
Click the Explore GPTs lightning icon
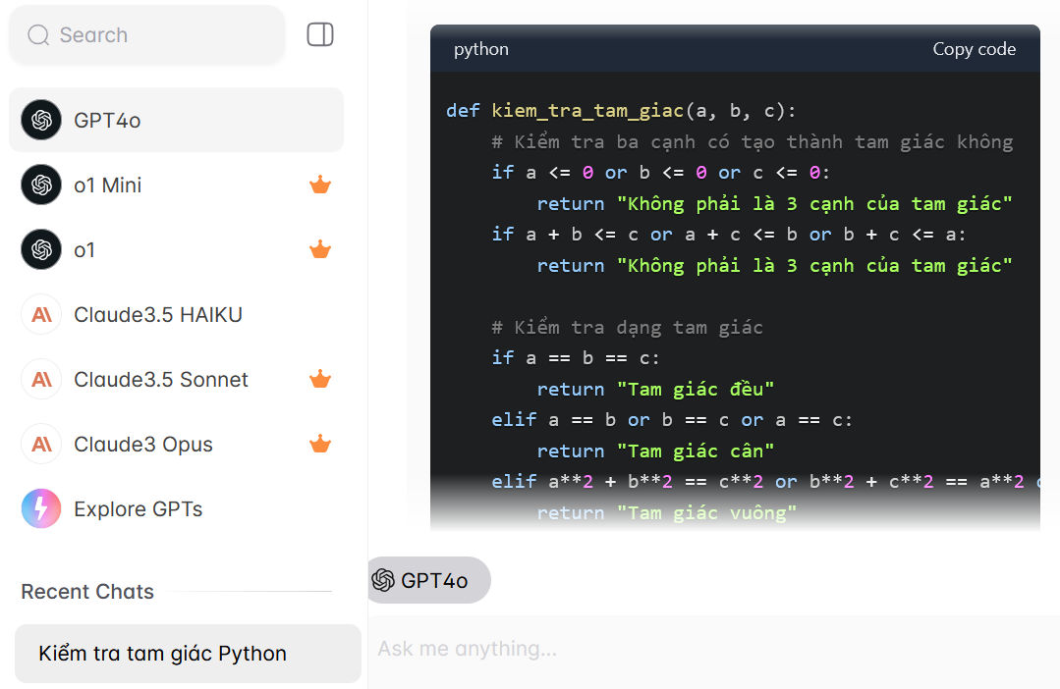pos(41,508)
